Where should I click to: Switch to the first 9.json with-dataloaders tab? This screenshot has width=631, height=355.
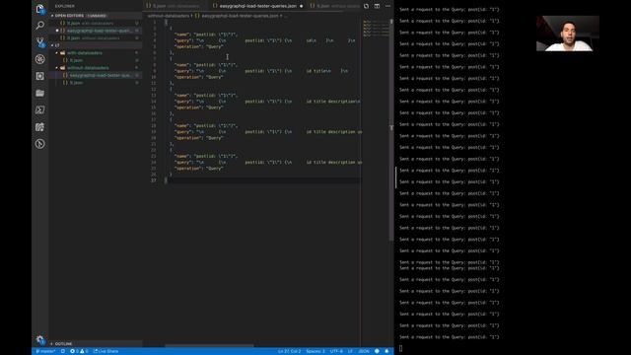point(175,6)
